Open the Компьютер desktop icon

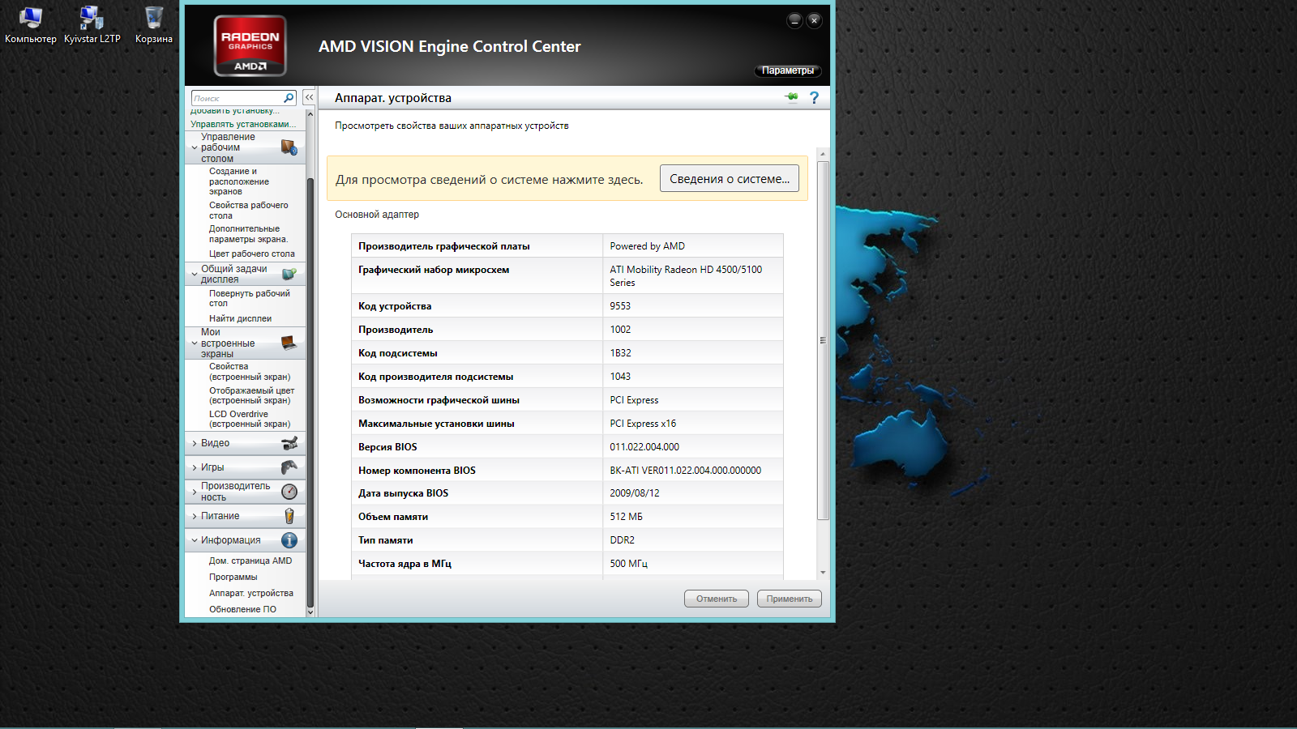(30, 24)
